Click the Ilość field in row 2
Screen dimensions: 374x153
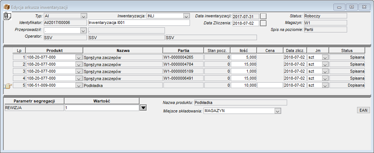(244, 65)
